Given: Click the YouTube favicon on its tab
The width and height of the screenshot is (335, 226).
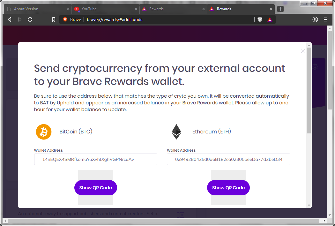Looking at the screenshot, I should point(77,9).
